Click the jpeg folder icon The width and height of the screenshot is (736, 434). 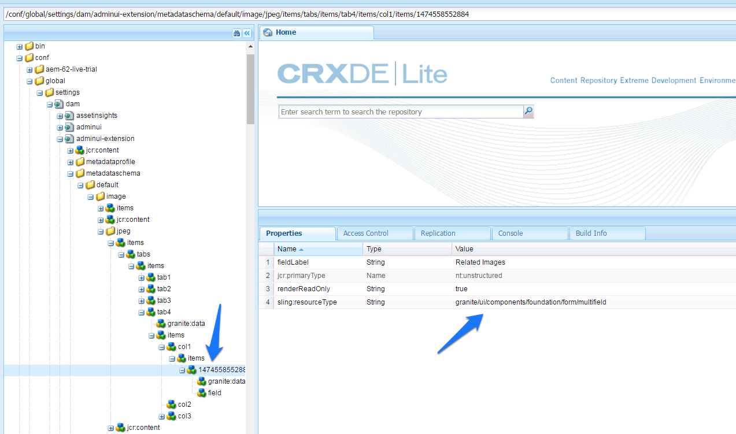tap(110, 231)
